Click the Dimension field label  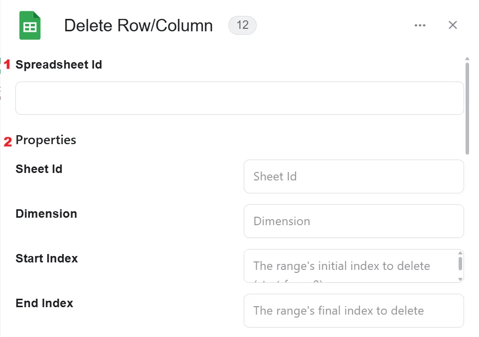tap(46, 214)
